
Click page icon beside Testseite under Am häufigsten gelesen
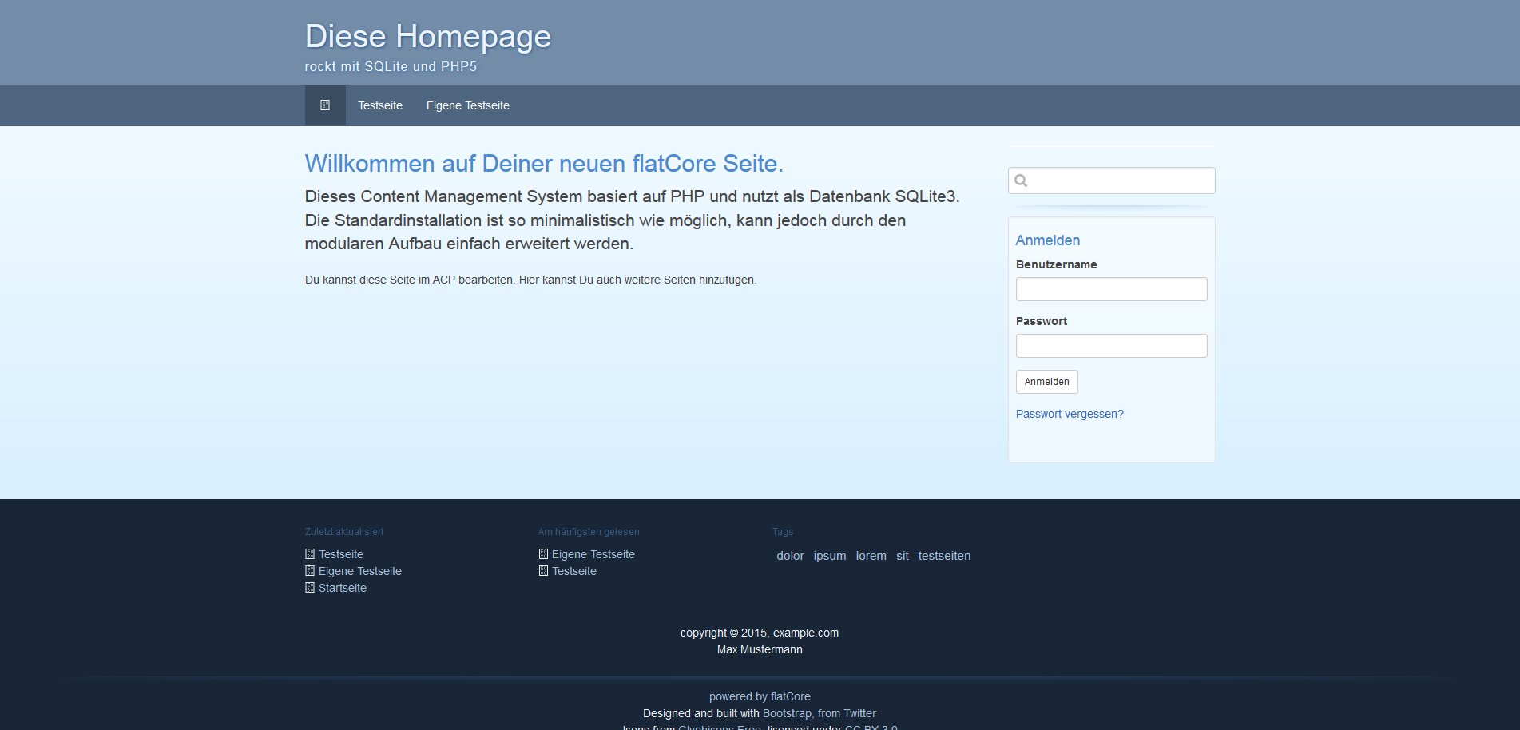543,571
